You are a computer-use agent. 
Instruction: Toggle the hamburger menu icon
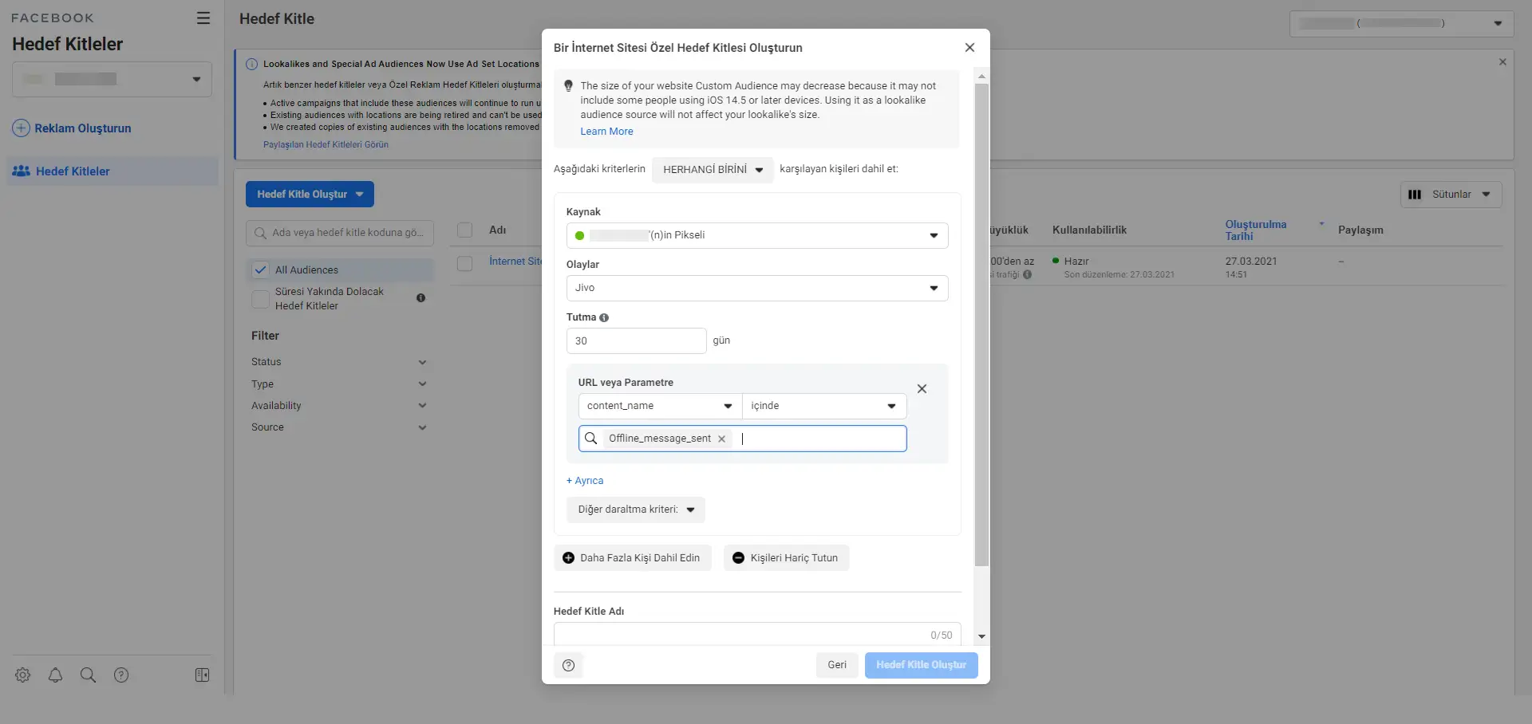(x=203, y=18)
